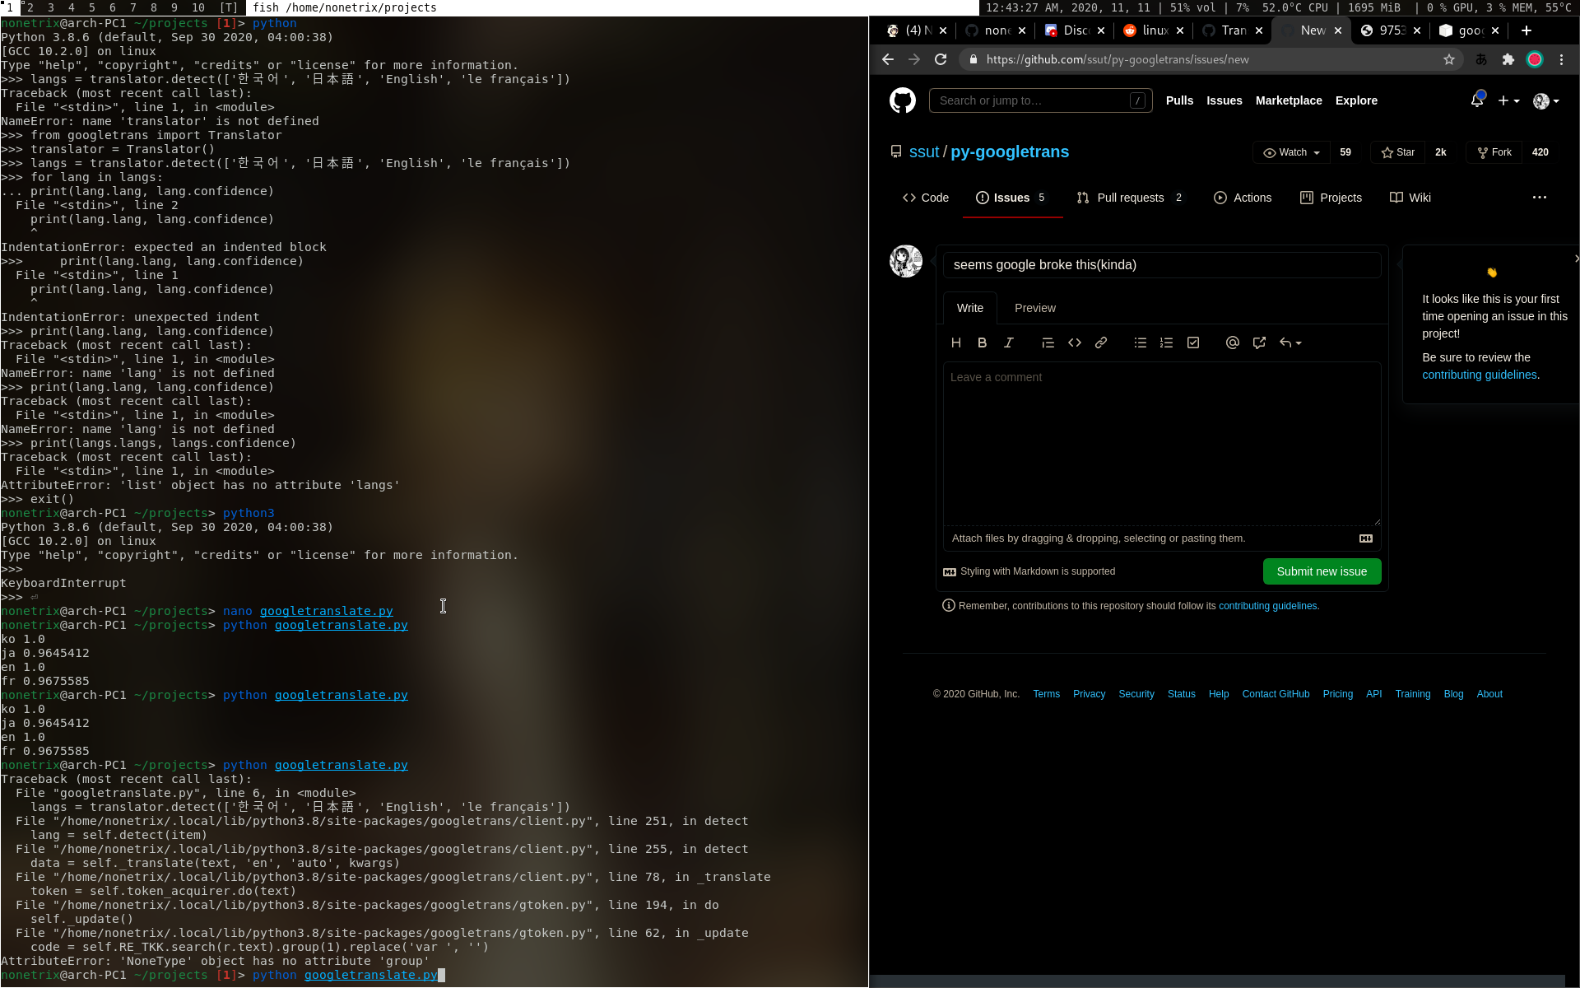Go back in the browser
This screenshot has height=988, width=1580.
coord(887,60)
